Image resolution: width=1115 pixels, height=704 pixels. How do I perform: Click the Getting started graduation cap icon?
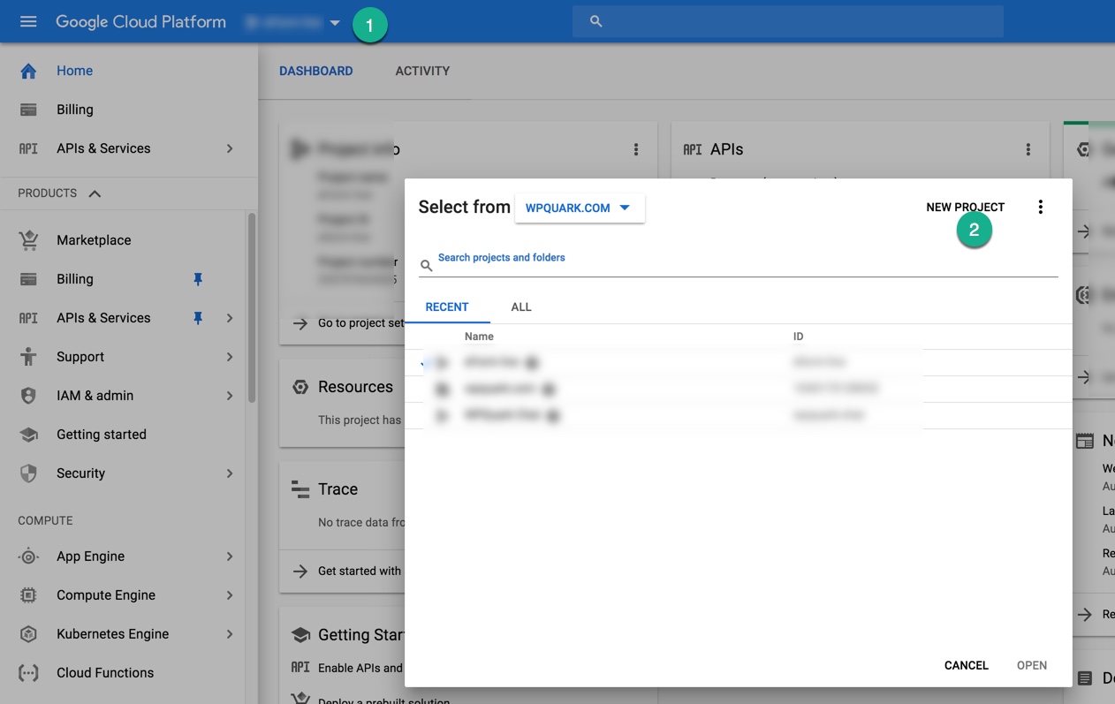[x=28, y=435]
